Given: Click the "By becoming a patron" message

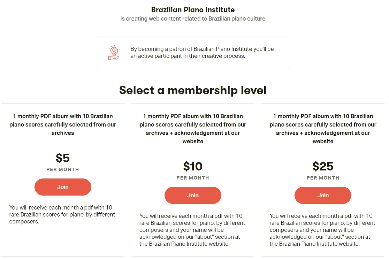Looking at the screenshot, I should tap(202, 52).
